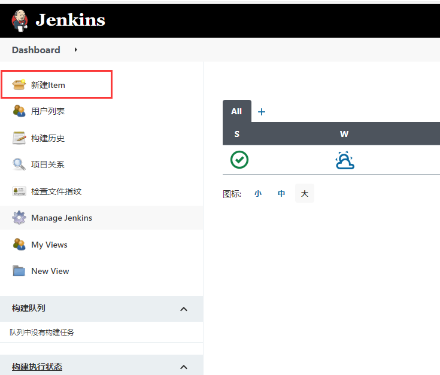The width and height of the screenshot is (440, 375).
Task: Click the 检查文件指纹 fingerprint card icon
Action: [19, 191]
